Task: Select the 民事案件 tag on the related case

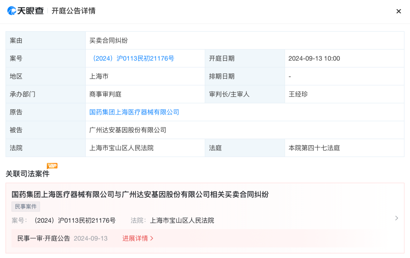Action: [25, 206]
